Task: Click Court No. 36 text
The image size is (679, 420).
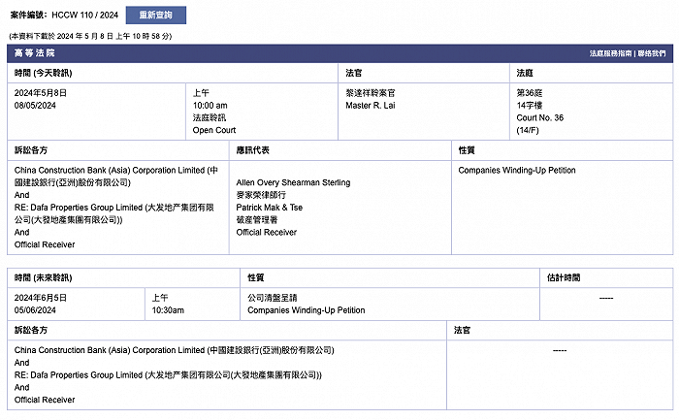Action: [540, 117]
